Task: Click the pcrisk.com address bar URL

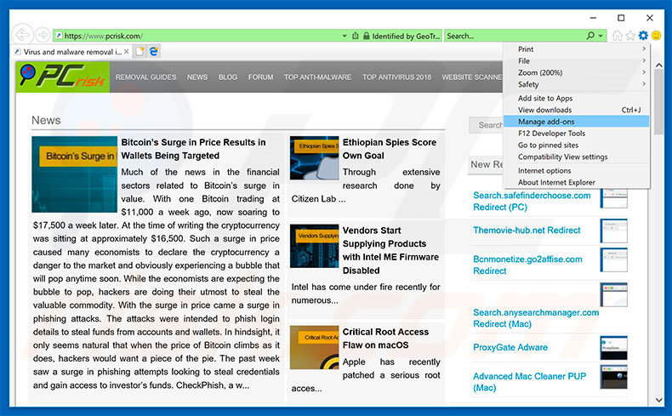Action: tap(104, 36)
